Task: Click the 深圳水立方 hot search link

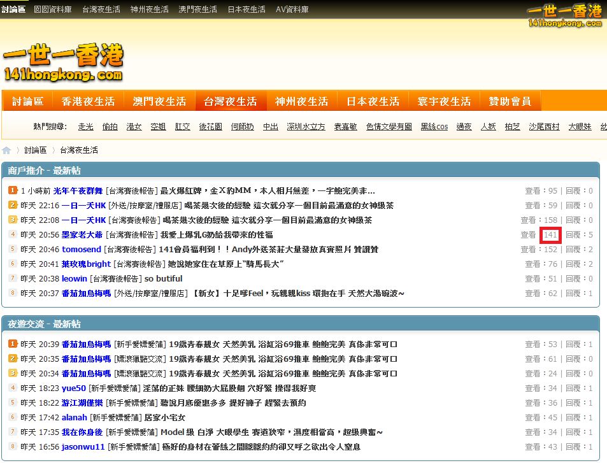Action: [x=306, y=127]
